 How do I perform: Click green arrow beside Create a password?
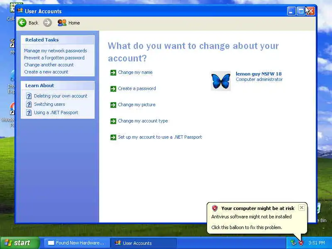tap(113, 89)
